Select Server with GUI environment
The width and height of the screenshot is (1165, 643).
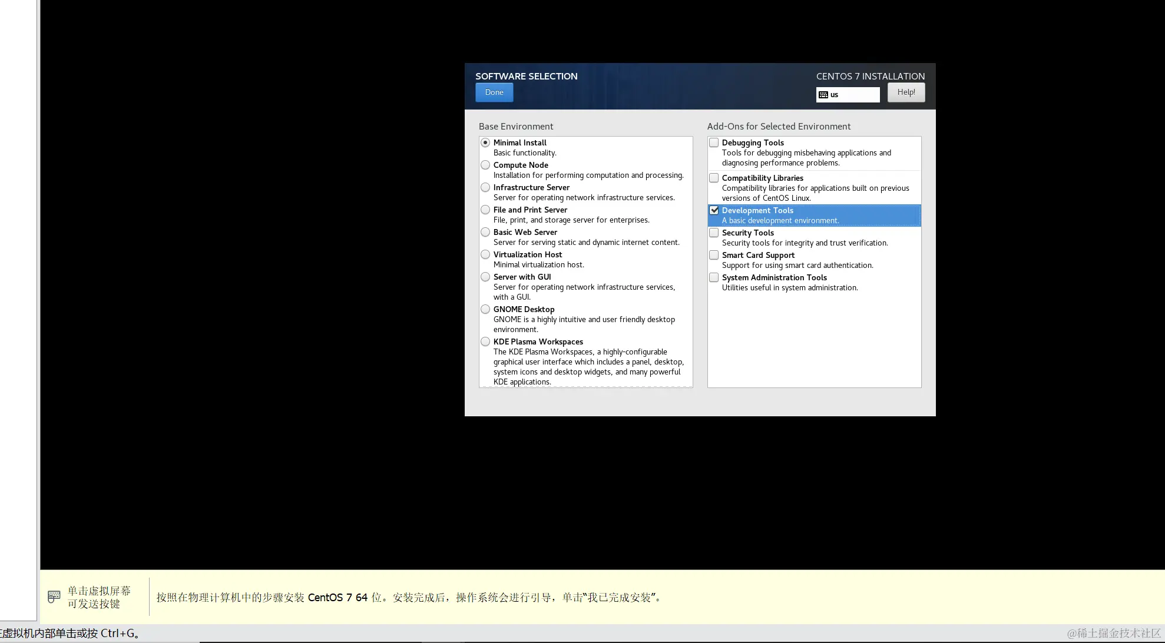pyautogui.click(x=485, y=277)
